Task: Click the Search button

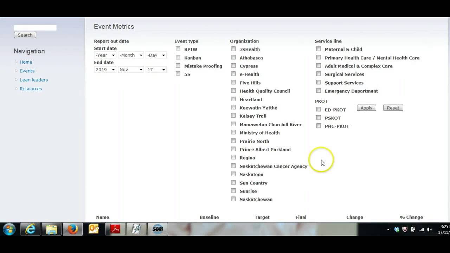Action: [25, 35]
